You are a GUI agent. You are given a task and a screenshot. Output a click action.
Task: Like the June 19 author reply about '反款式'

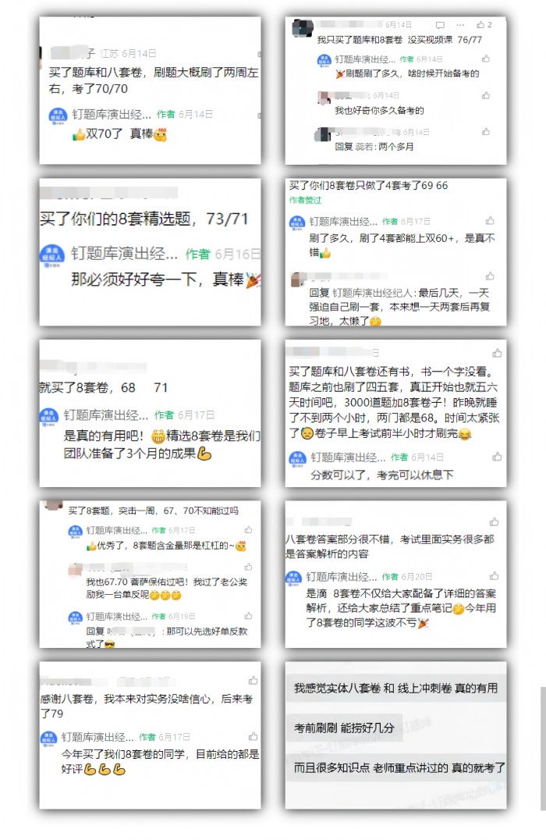coord(248,616)
